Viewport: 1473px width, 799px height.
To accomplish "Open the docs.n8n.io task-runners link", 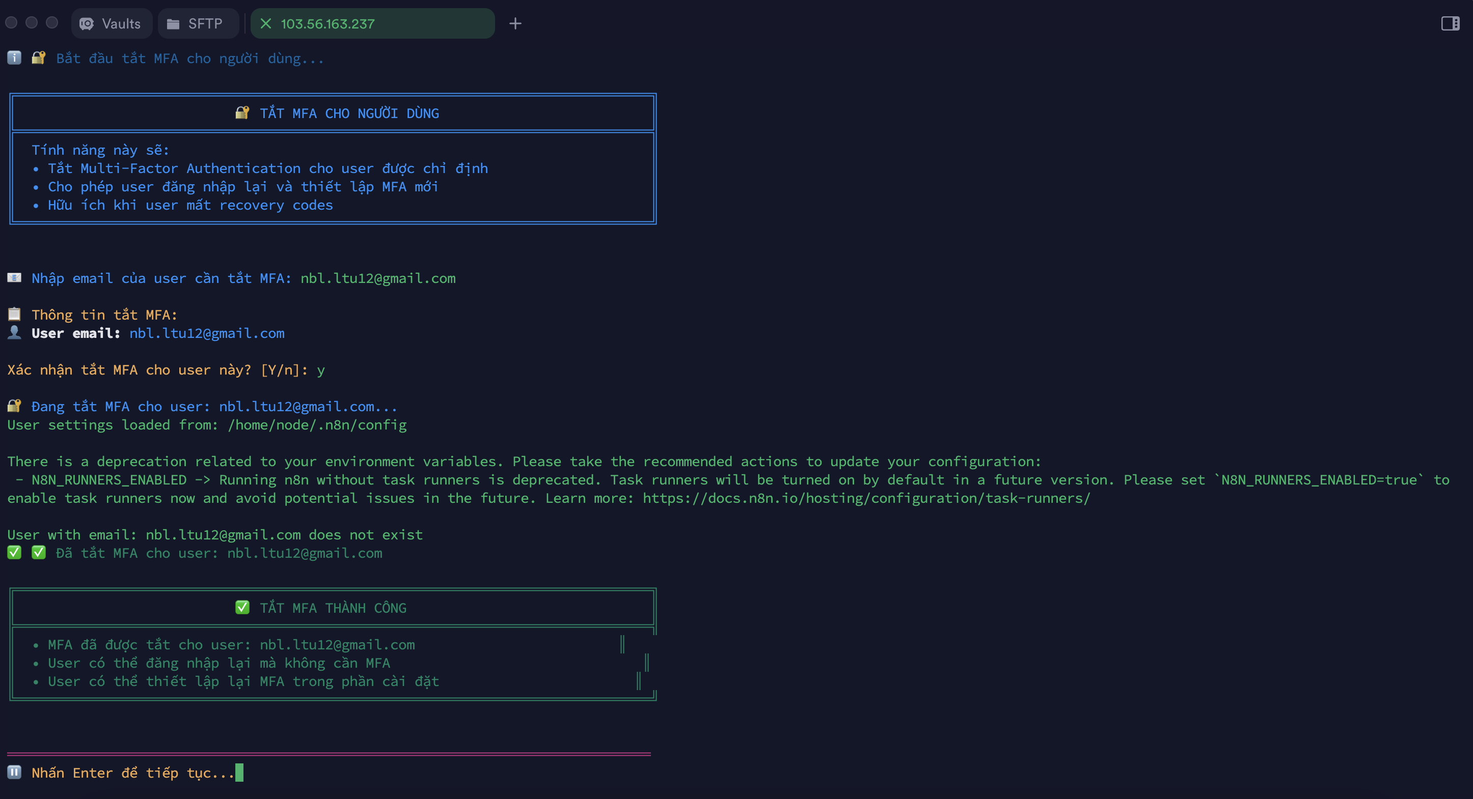I will (x=866, y=498).
